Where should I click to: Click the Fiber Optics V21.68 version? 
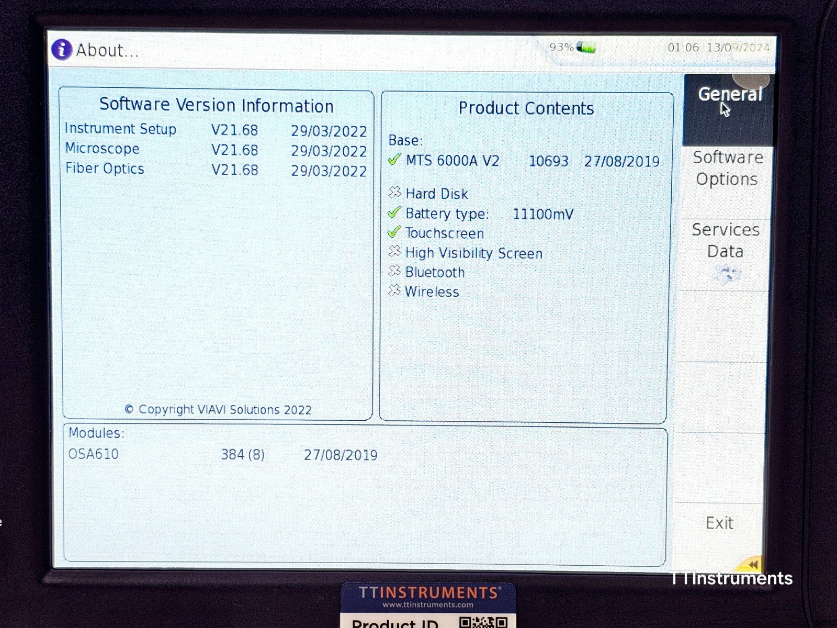(234, 170)
